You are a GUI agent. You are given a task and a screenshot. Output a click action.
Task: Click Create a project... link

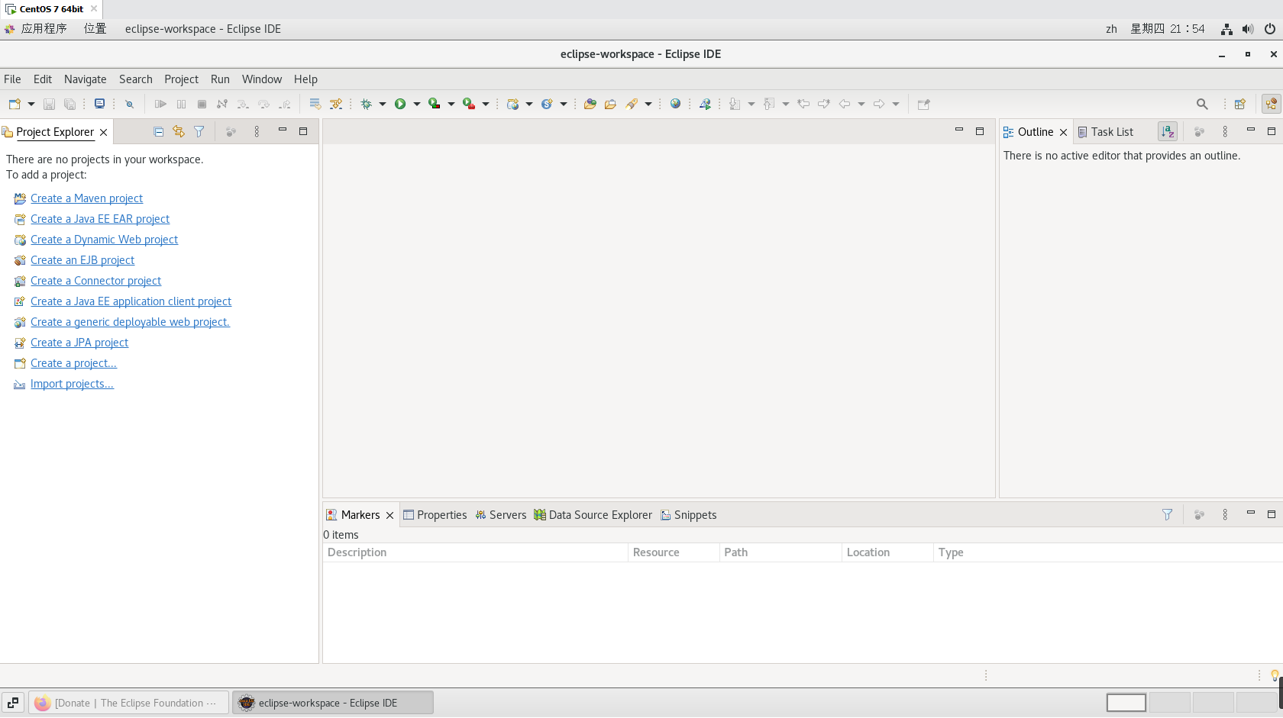[x=73, y=363]
